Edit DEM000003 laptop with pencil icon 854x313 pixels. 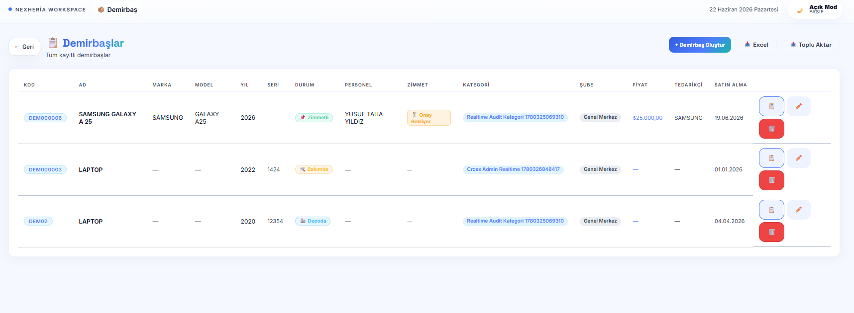pos(798,158)
